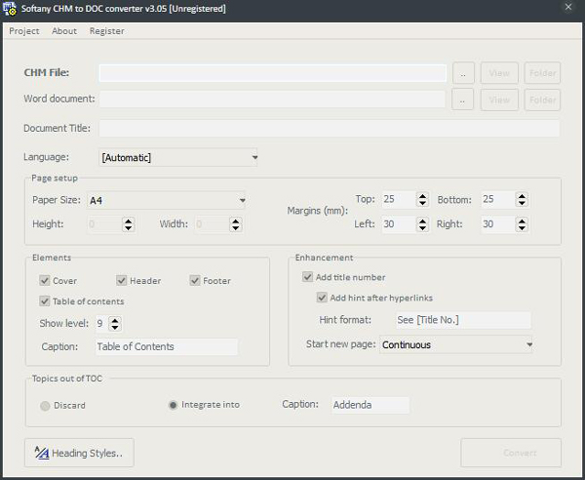
Task: Click Folder button for Word document
Action: pos(542,100)
